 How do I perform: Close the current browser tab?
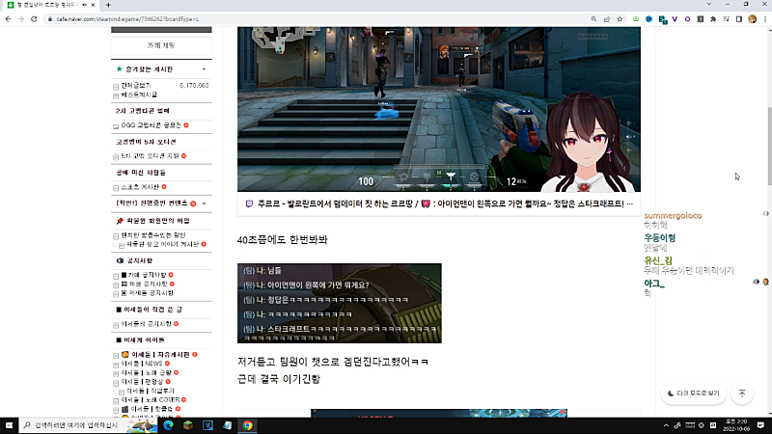[x=93, y=5]
